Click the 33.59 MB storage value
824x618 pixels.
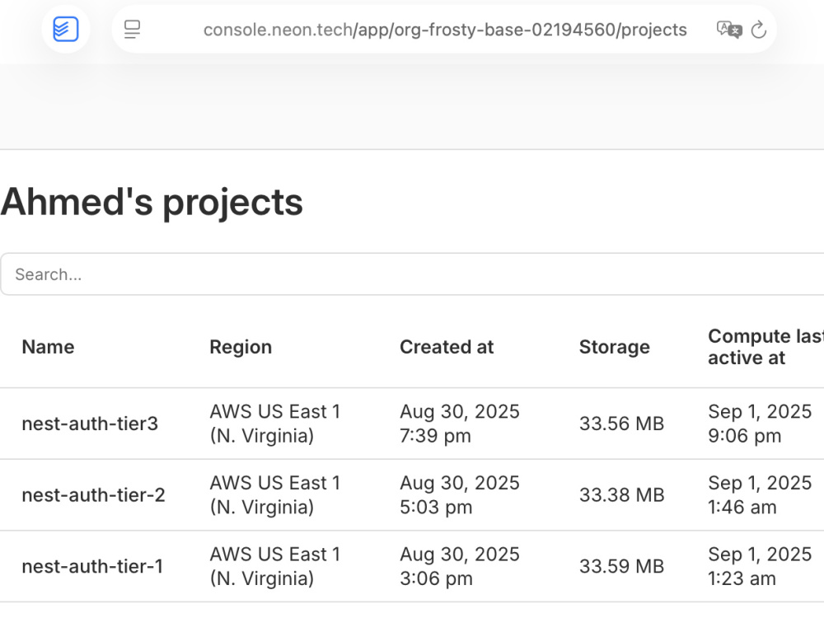click(621, 567)
